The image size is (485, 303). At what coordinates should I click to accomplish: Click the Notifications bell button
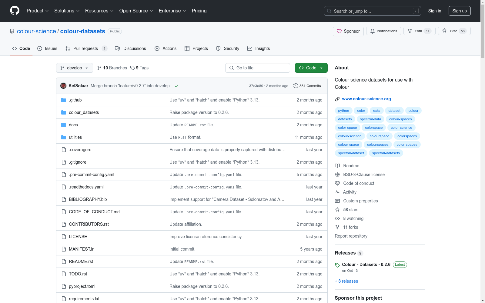383,31
